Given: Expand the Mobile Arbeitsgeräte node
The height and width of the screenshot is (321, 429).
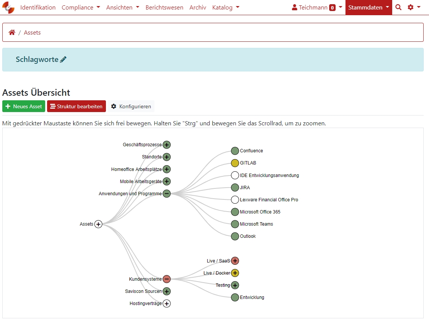Looking at the screenshot, I should click(167, 181).
